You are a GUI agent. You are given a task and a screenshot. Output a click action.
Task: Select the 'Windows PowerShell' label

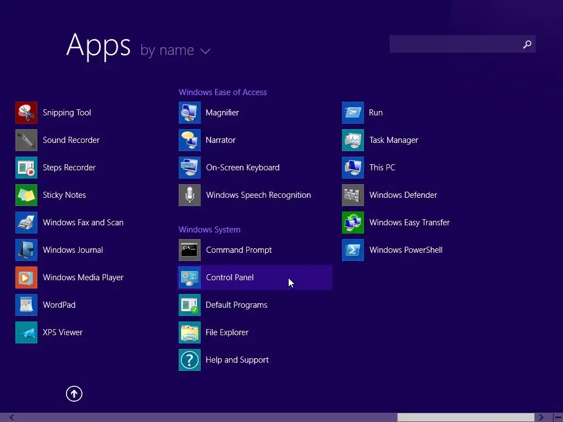click(406, 250)
